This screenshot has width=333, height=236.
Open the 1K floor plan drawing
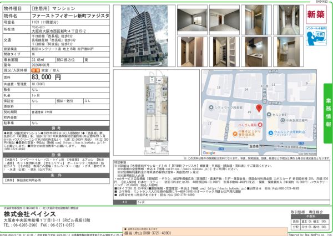point(157,112)
